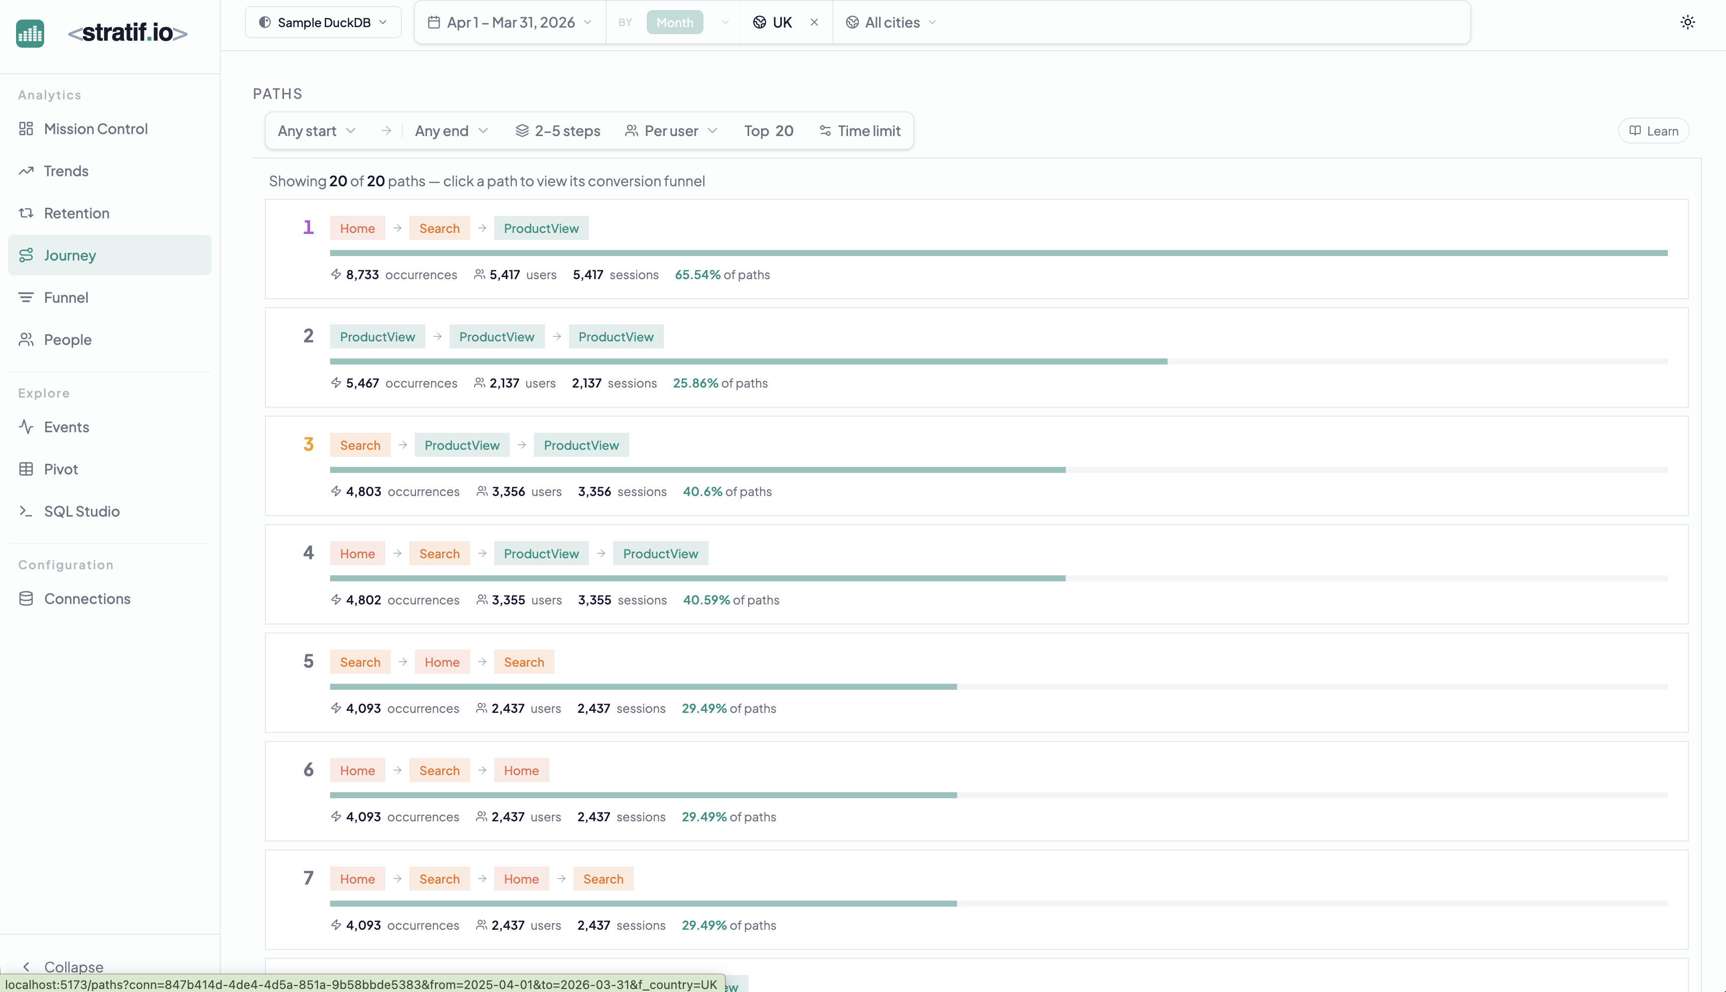Click 40.59% of paths text
Screen dimensions: 1726x992
731,600
